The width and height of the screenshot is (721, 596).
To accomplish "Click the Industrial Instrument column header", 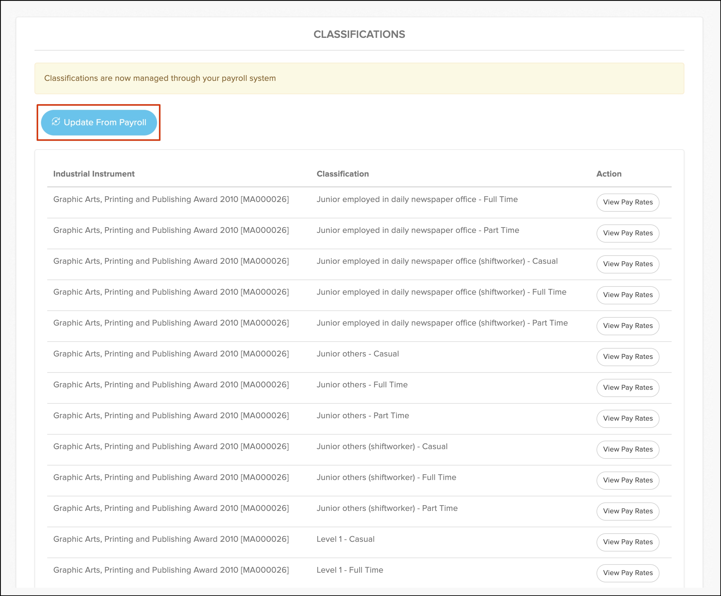I will [x=94, y=174].
